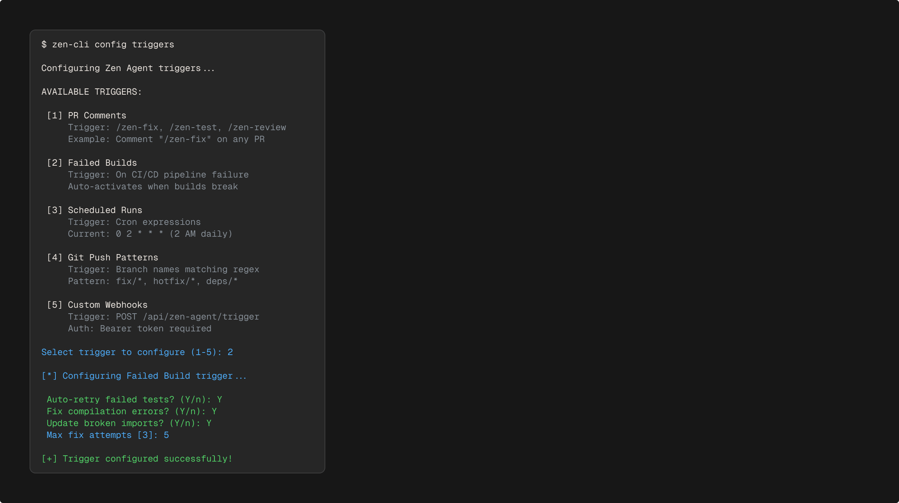Click the Configuring Zen Agent triggers line

[x=128, y=68]
